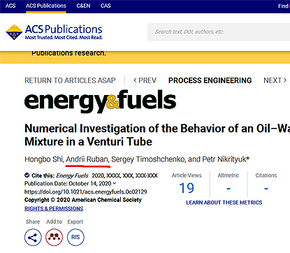Export citation using the RIS icon

[x=75, y=237]
